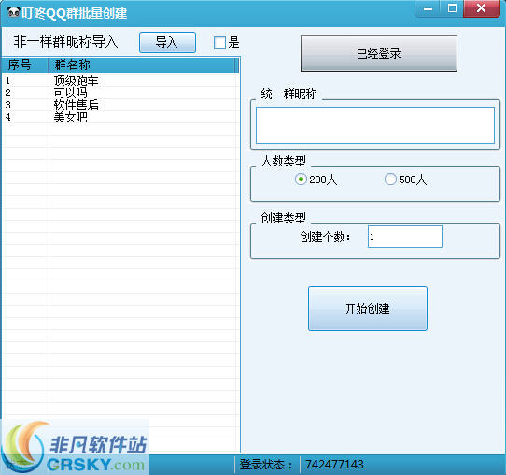
Task: Click sequence number 3 in list
Action: (8, 105)
